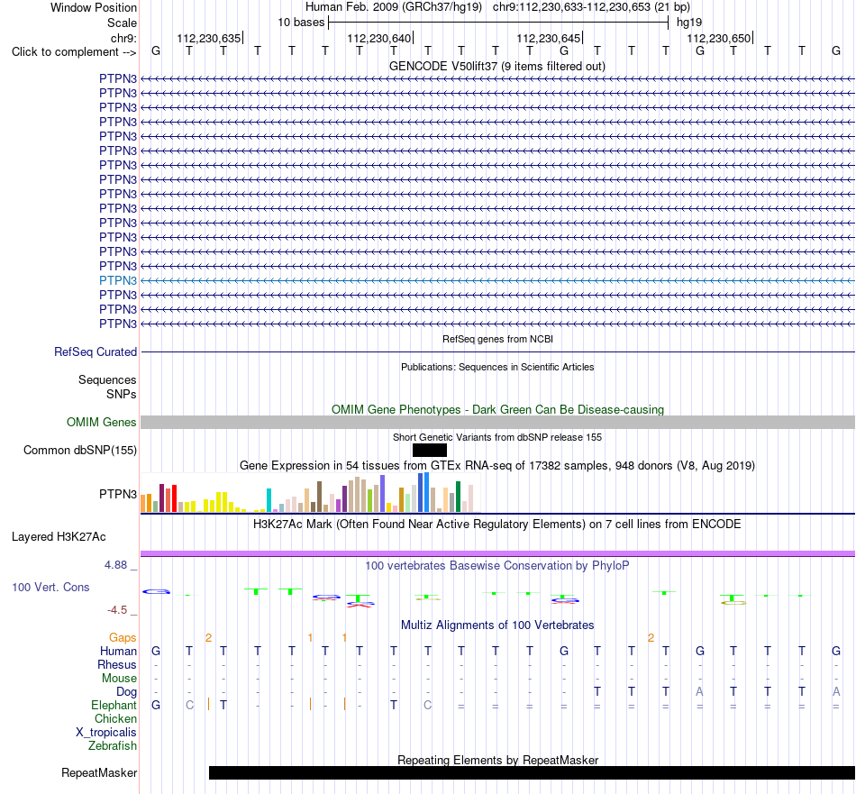Click the chr9:112,230,633-112,230,653 coordinates text
Viewport: 856px width, 794px height.
(592, 7)
